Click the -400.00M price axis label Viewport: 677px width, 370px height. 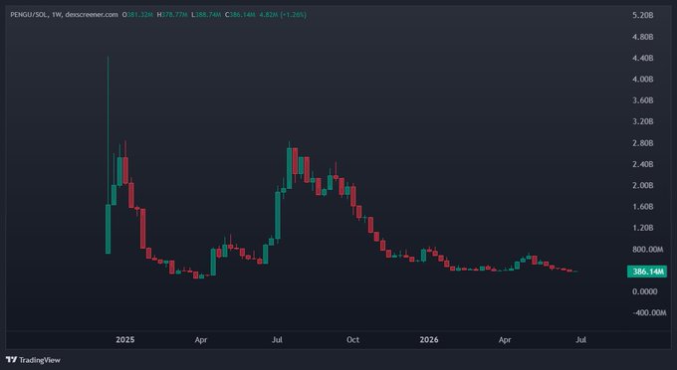[x=649, y=312]
